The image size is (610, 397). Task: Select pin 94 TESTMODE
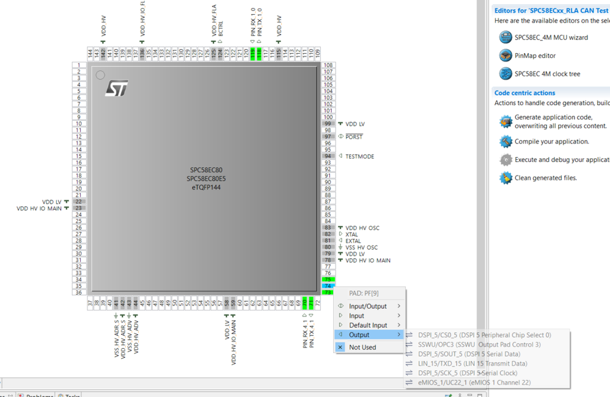point(328,156)
